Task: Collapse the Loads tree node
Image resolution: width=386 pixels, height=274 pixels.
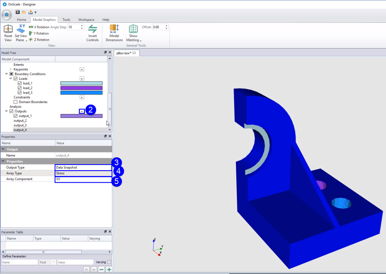Action: [x=11, y=79]
